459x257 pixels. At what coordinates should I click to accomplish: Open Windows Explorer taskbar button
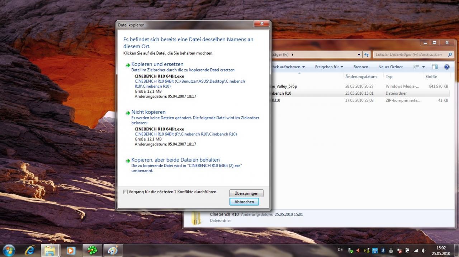coord(50,250)
